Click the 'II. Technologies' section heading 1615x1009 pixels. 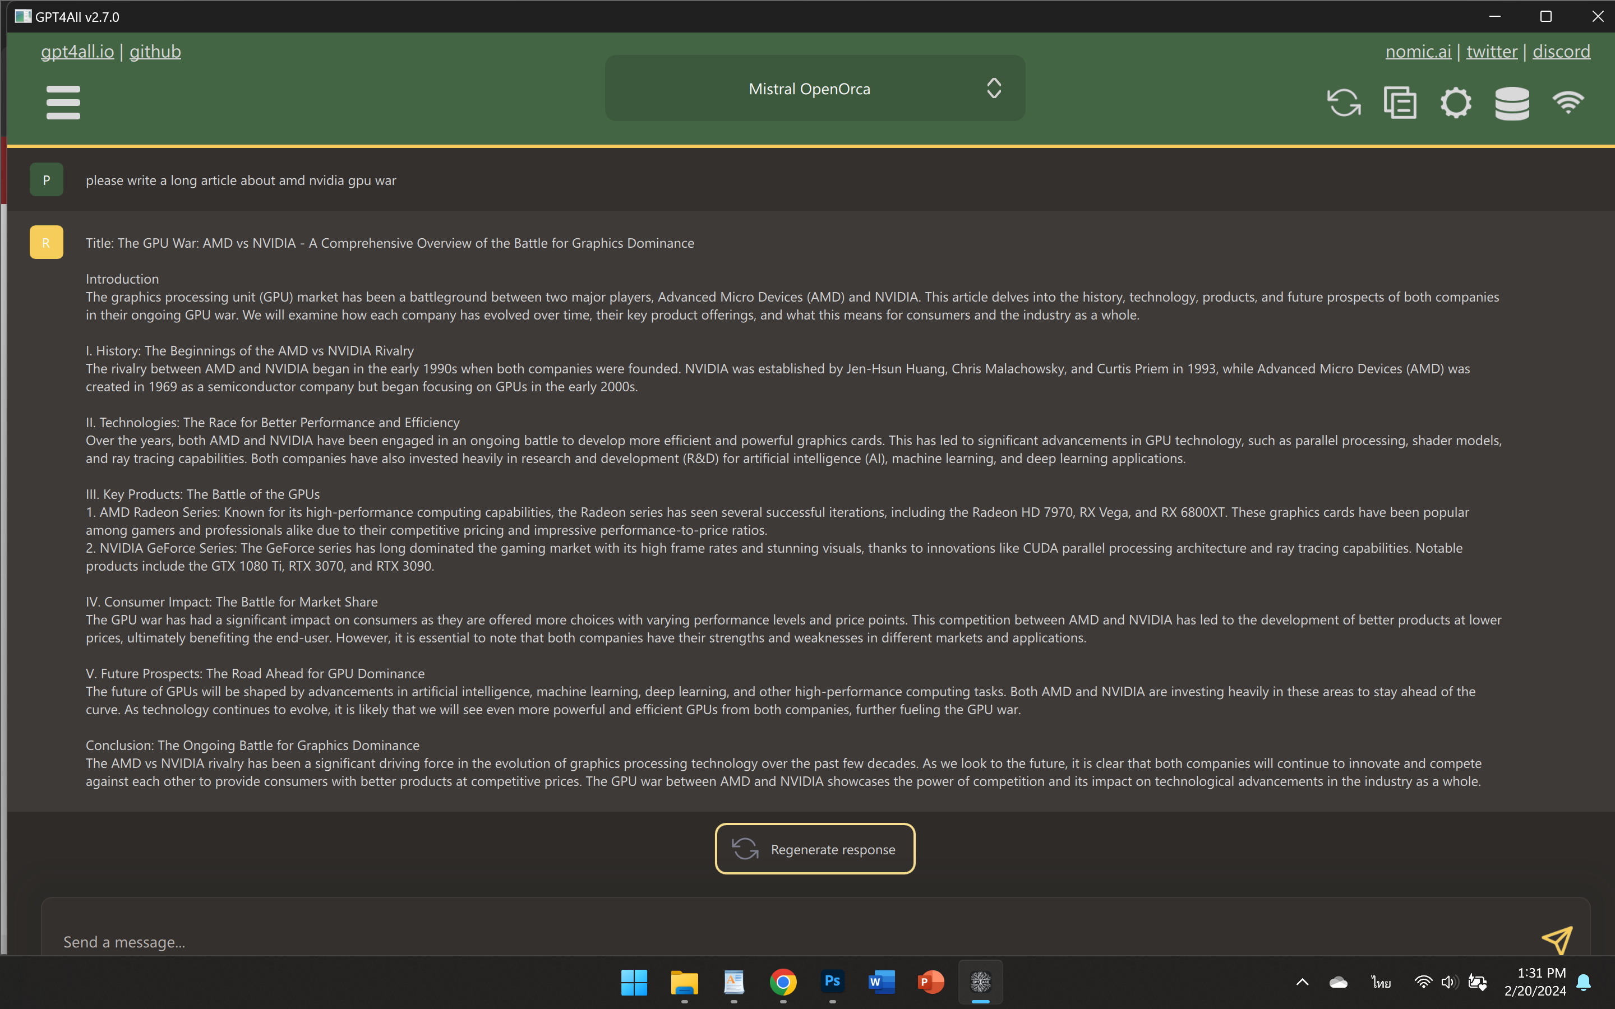coord(273,423)
